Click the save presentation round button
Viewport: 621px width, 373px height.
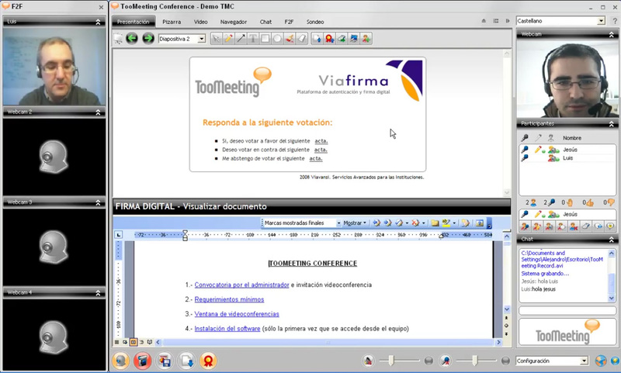[165, 361]
